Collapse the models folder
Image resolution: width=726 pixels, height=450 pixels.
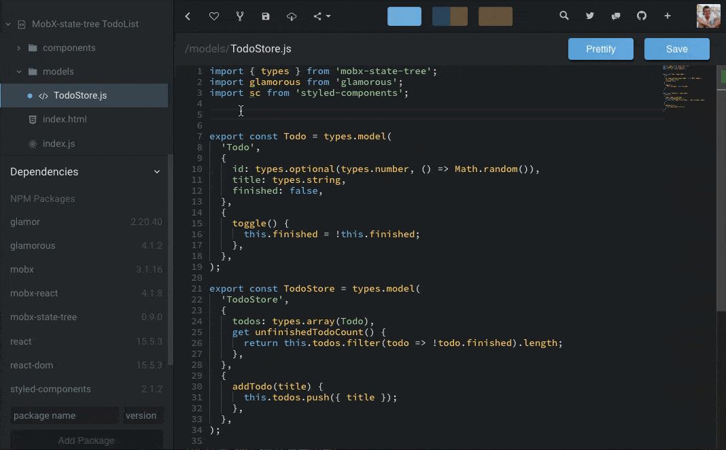pos(19,71)
